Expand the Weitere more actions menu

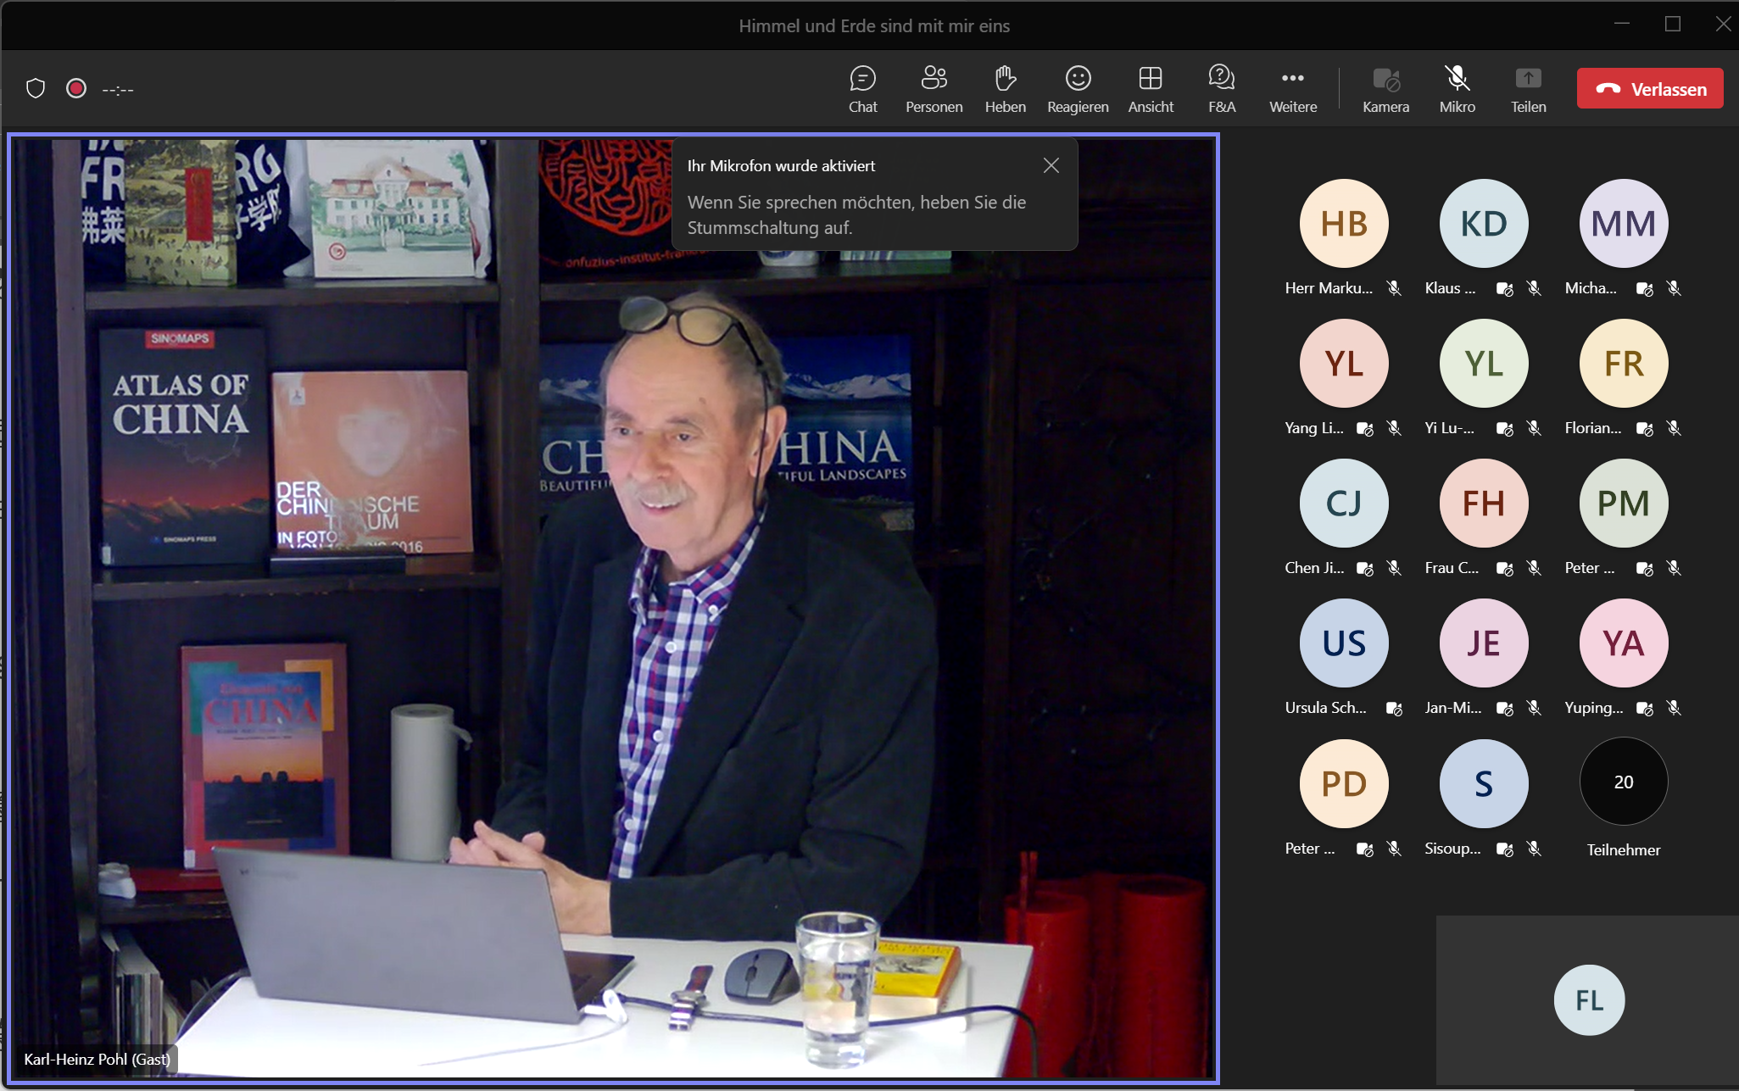[x=1292, y=88]
